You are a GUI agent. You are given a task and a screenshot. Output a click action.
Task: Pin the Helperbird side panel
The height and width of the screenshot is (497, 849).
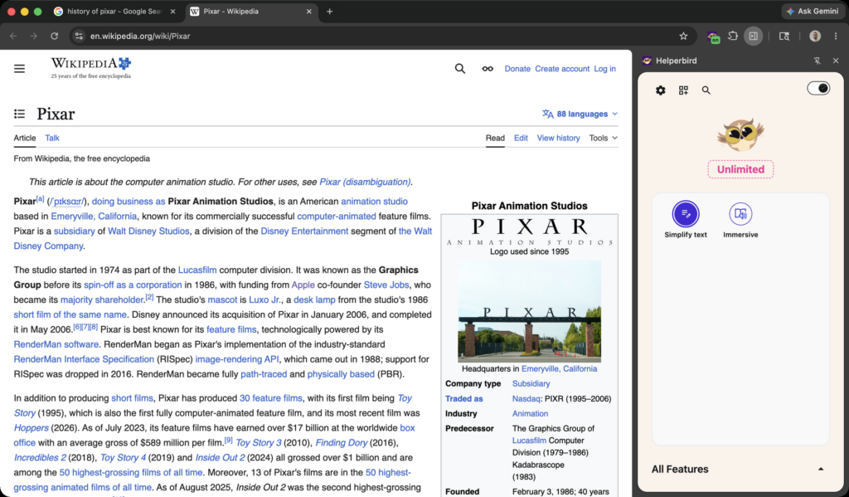click(817, 61)
